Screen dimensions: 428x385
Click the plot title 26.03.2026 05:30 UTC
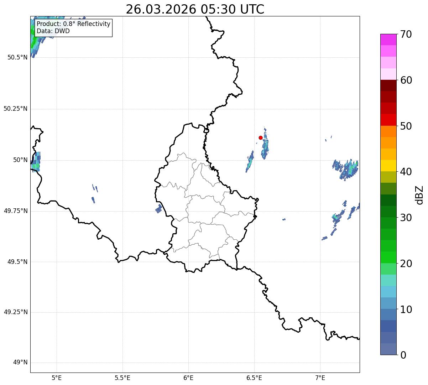click(x=195, y=9)
